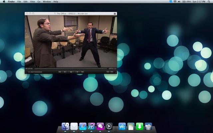Click the volume icon in the menu bar
The height and width of the screenshot is (133, 213).
click(x=179, y=1)
